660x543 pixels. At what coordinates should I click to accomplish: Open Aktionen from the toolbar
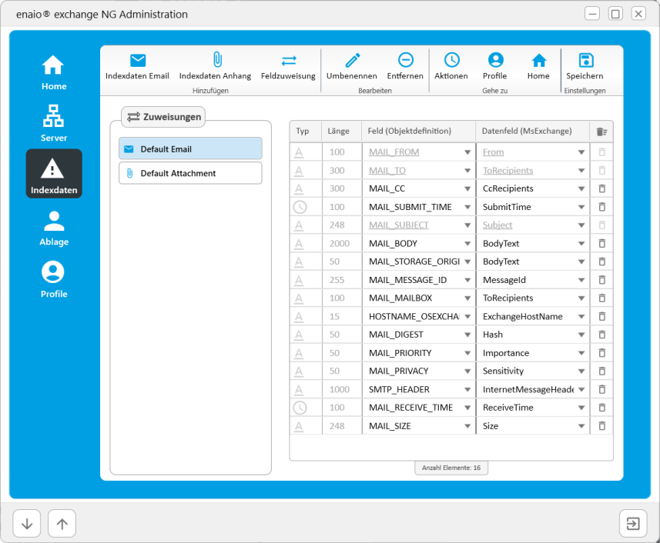coord(451,66)
